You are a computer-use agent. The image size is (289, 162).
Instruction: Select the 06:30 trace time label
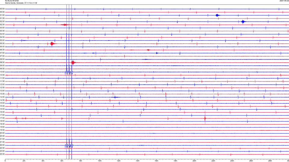[2, 50]
